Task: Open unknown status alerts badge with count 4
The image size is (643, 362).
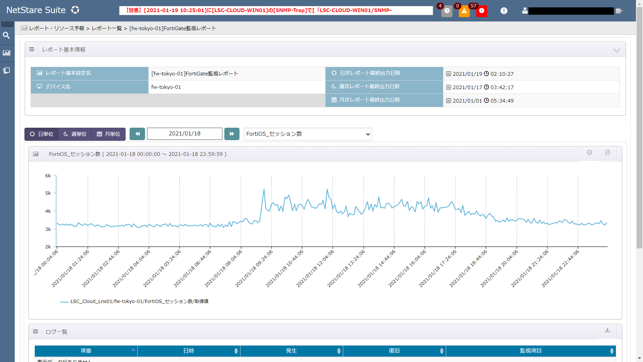Action: point(447,11)
